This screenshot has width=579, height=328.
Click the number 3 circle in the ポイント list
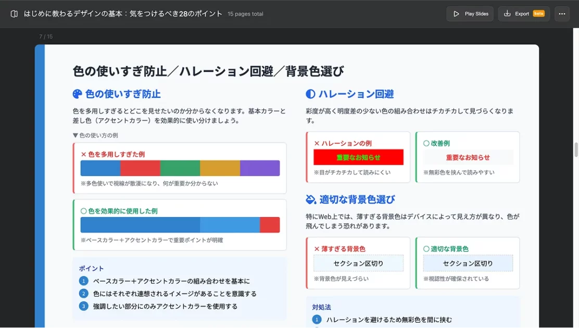[83, 306]
